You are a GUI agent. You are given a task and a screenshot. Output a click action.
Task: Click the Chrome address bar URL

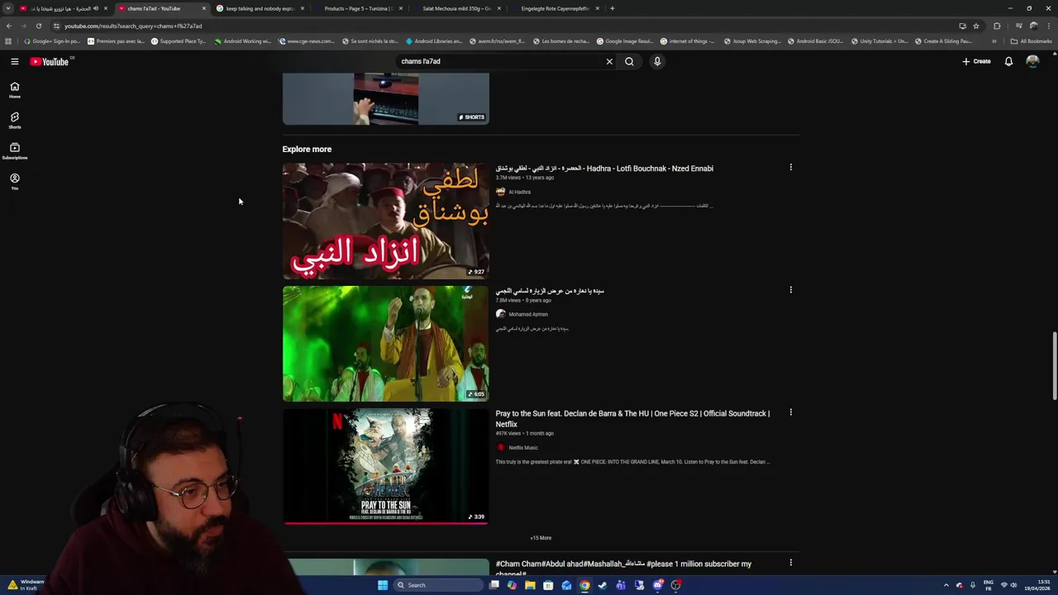coord(133,26)
